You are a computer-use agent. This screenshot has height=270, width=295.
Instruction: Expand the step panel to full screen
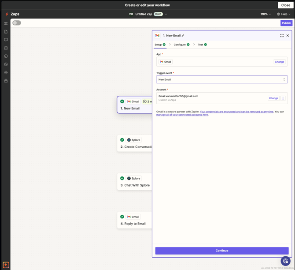coord(282,35)
